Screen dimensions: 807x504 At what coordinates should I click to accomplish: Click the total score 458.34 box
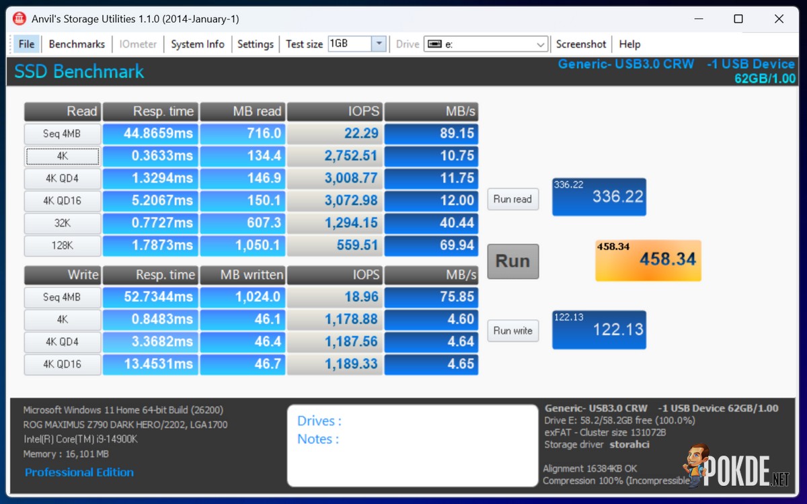click(648, 260)
